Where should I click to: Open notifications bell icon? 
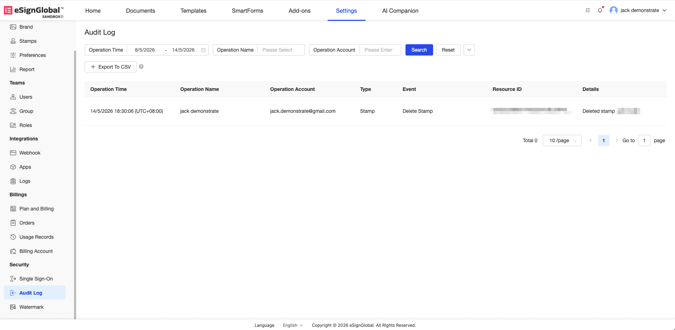[x=600, y=10]
